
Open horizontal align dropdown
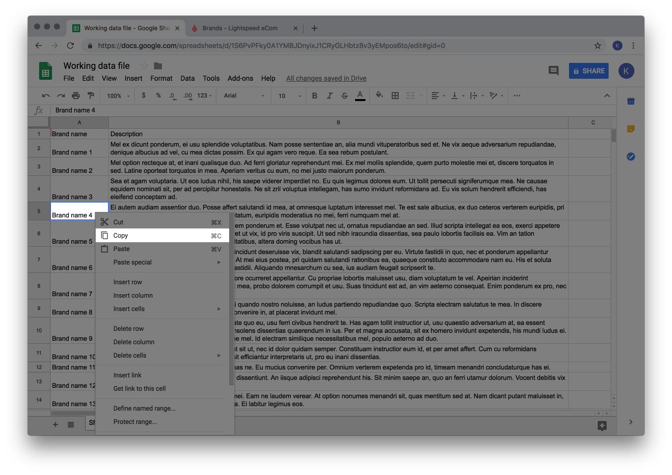(438, 96)
